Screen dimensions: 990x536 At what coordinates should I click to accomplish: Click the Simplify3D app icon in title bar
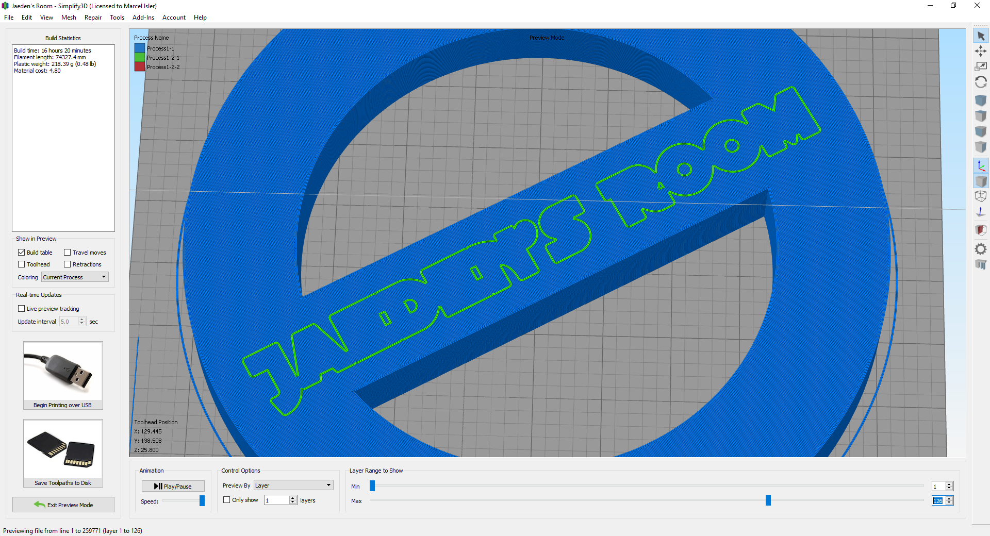[x=5, y=6]
